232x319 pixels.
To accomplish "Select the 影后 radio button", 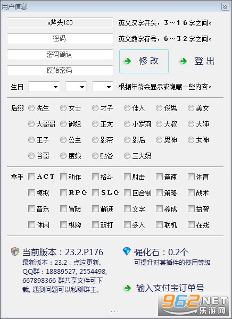I will click(127, 140).
